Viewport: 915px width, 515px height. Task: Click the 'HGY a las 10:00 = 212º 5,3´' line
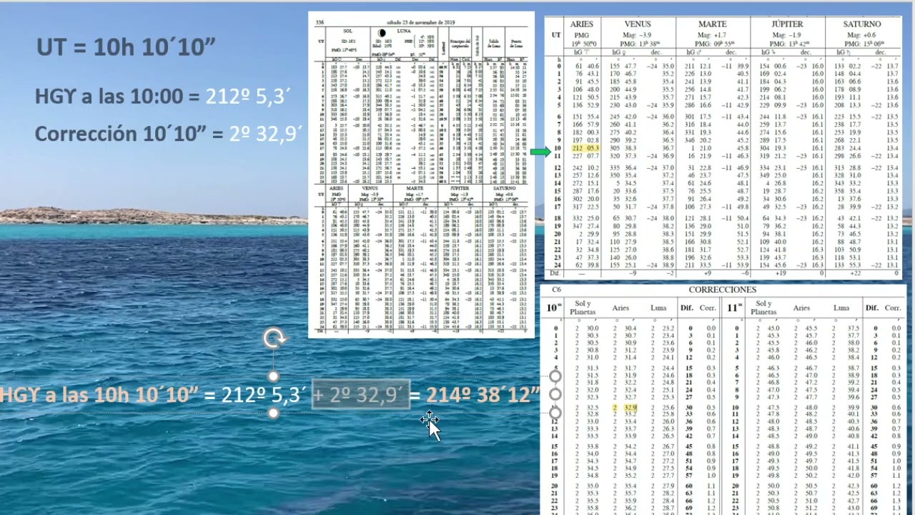(162, 96)
